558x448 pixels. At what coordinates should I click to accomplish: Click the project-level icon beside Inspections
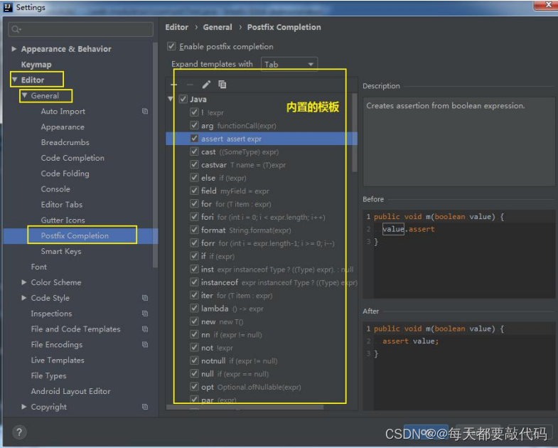[x=145, y=314]
